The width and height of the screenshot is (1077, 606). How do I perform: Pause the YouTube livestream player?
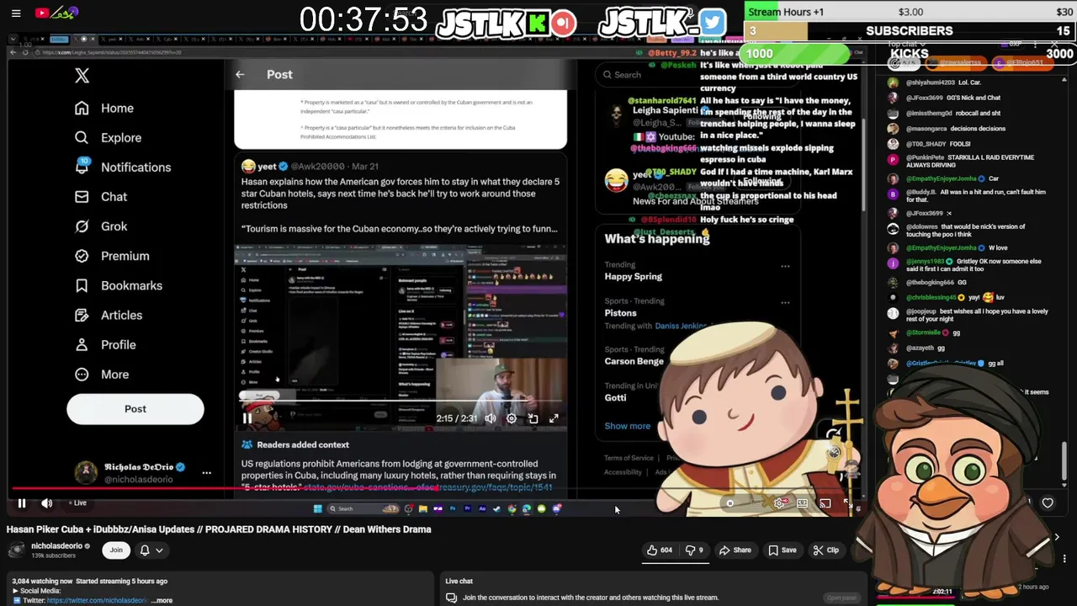(22, 503)
